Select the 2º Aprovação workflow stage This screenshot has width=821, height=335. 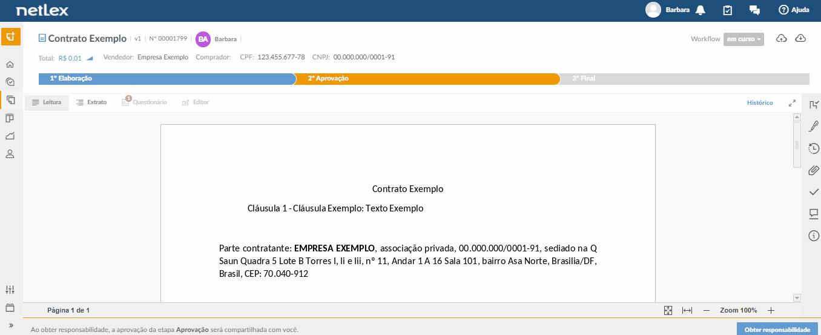427,79
